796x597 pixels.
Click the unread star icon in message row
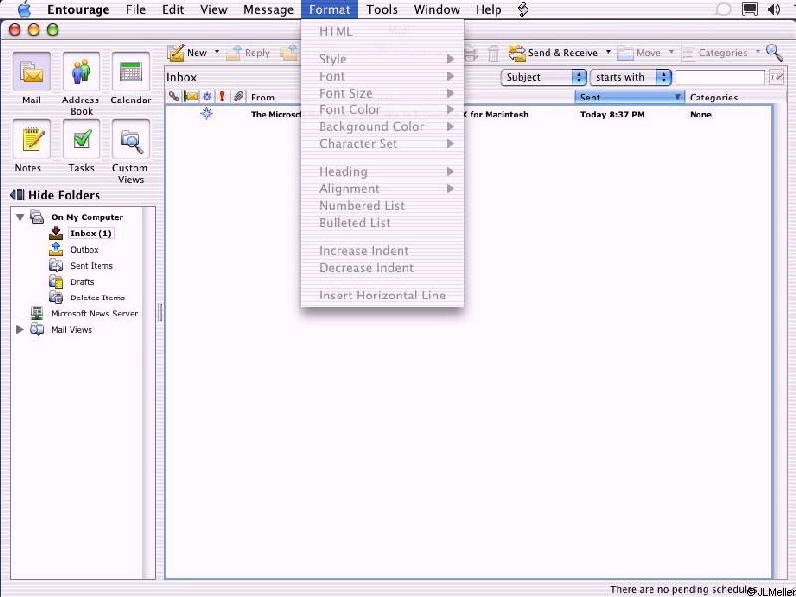207,113
